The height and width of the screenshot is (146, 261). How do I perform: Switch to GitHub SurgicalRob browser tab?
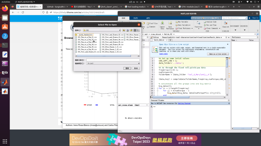coord(56,7)
